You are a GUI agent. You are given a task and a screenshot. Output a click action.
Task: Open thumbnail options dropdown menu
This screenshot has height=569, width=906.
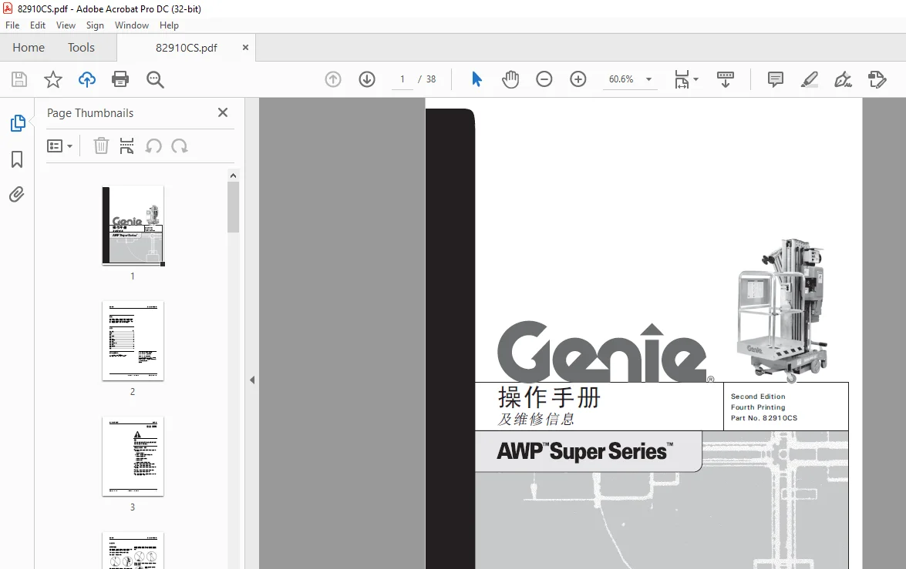(59, 146)
